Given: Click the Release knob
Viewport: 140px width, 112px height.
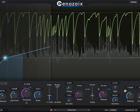Looking at the screenshot, I should click(103, 94).
